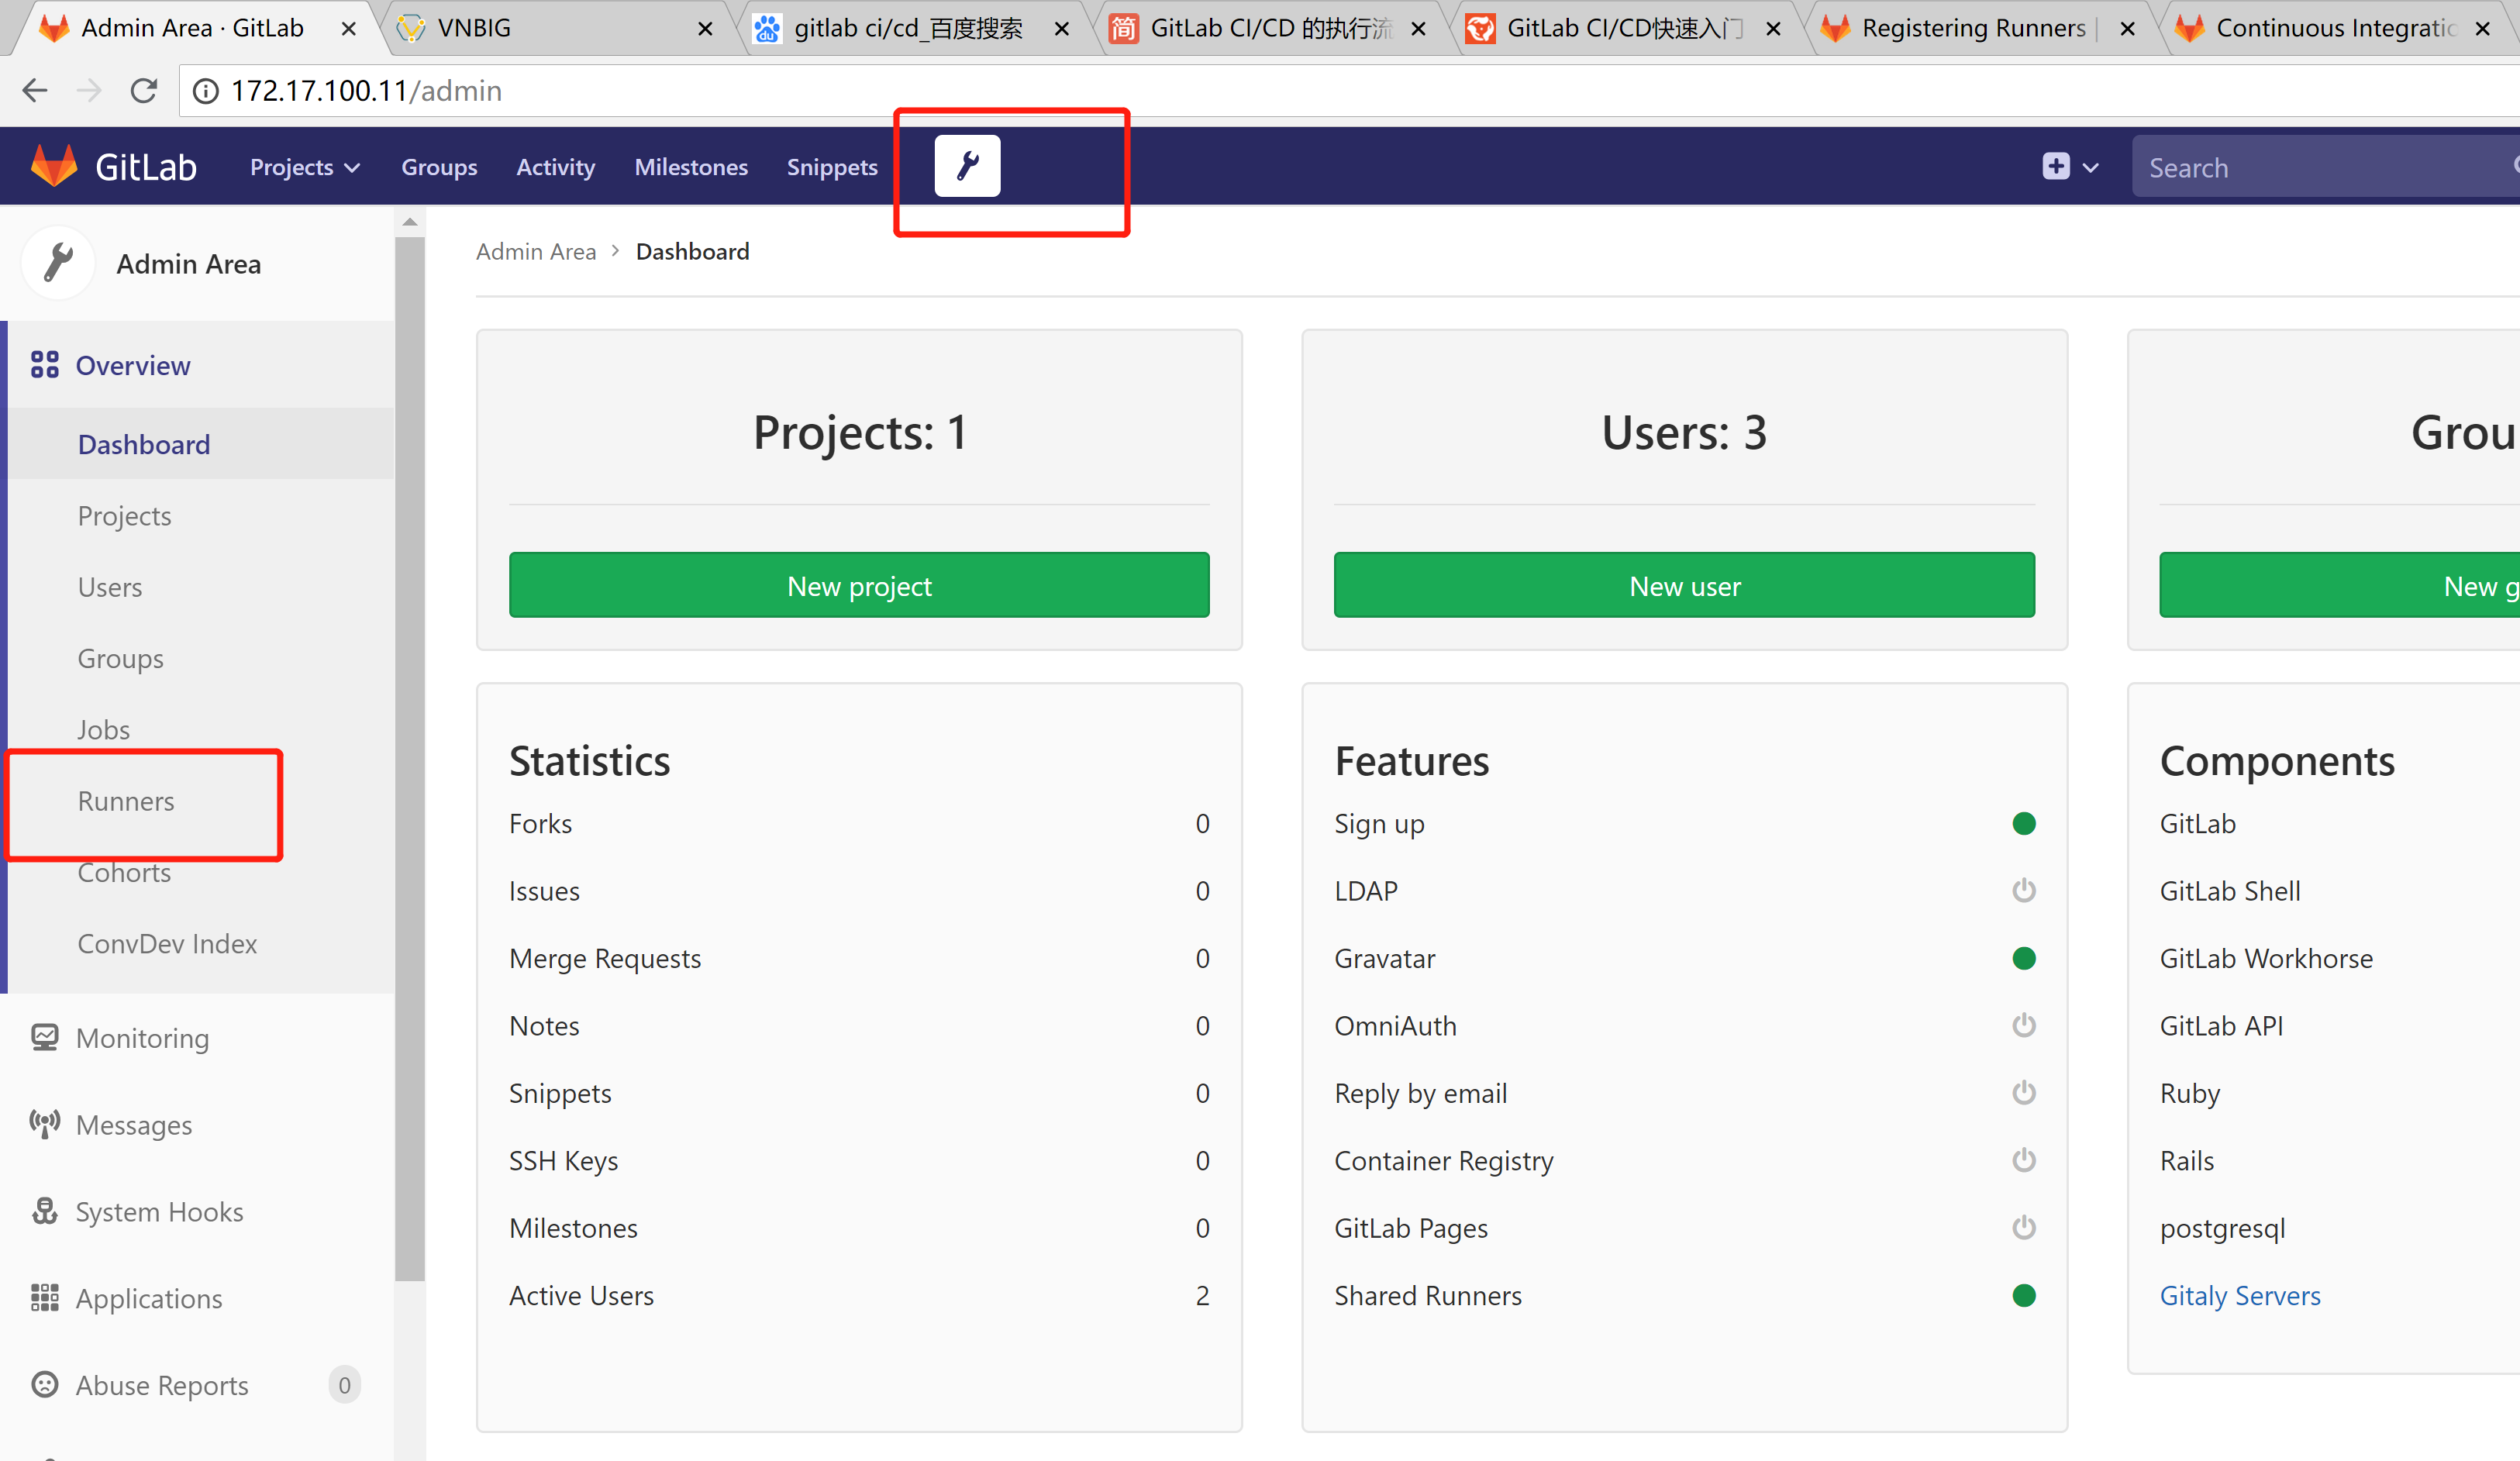Click the Messages broadcast icon

pos(44,1124)
